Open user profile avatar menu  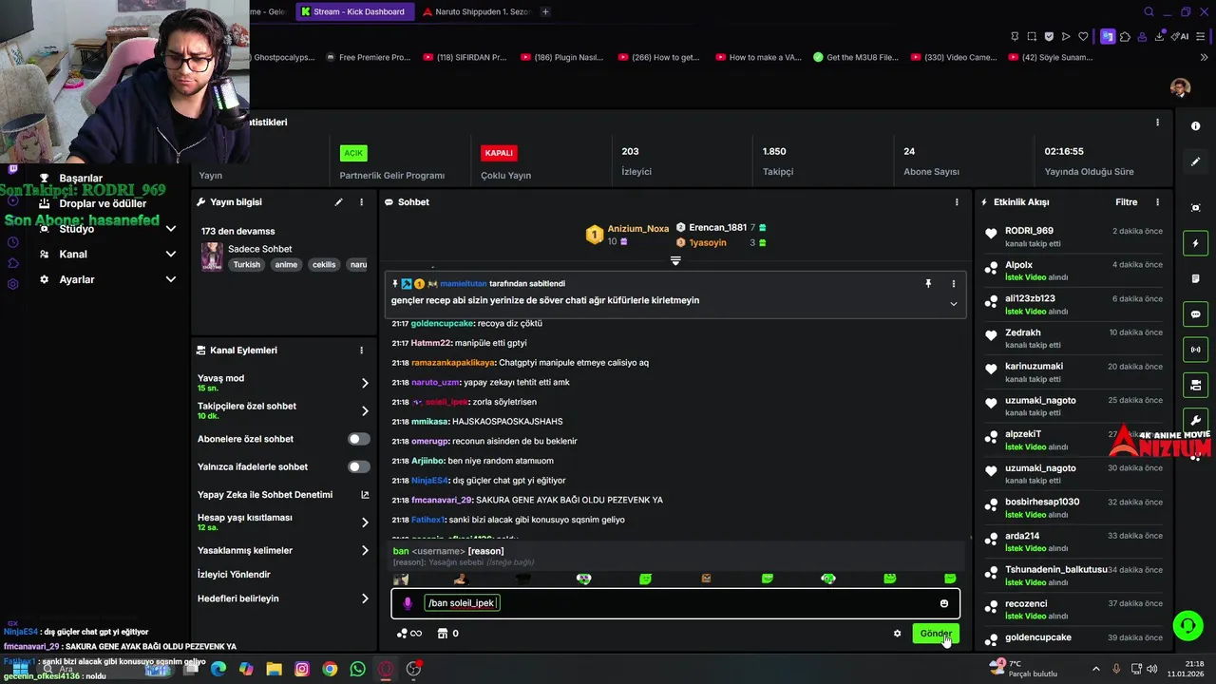(x=1180, y=88)
